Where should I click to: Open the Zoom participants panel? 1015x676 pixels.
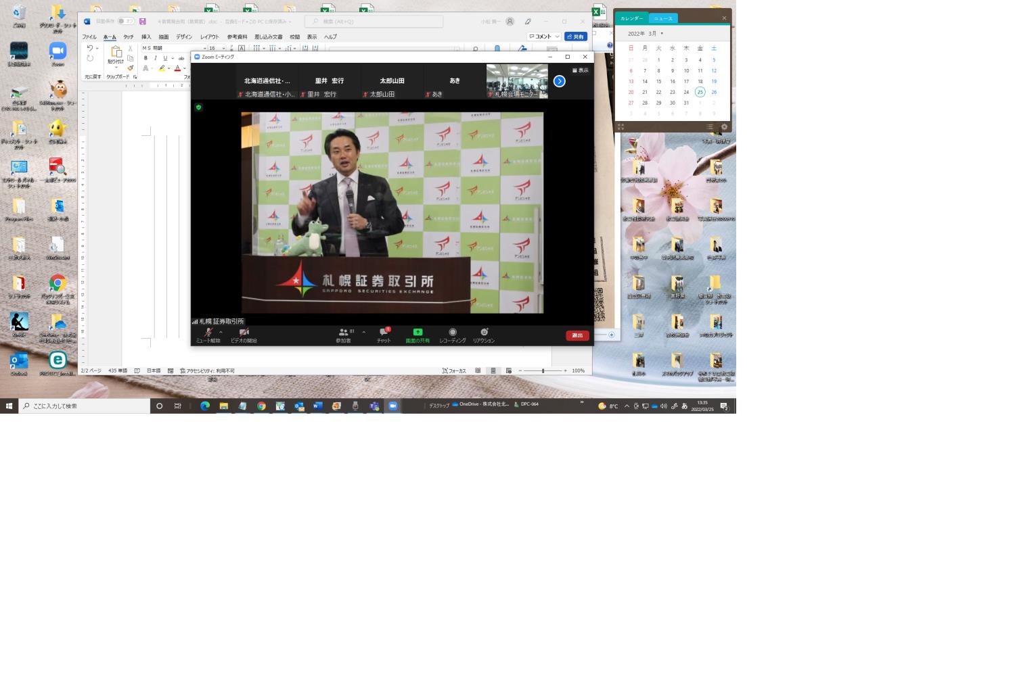pyautogui.click(x=344, y=334)
